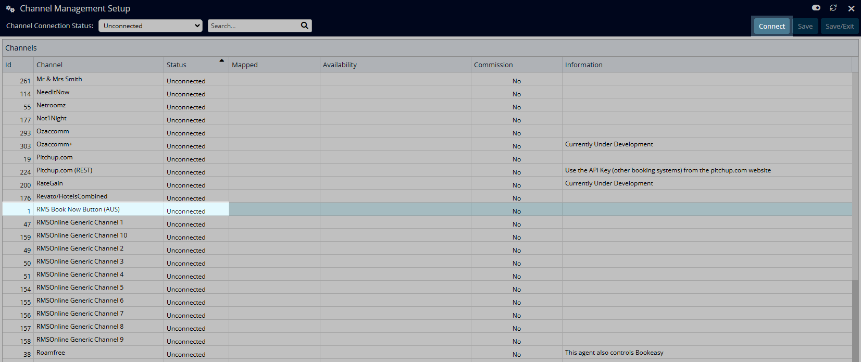The height and width of the screenshot is (362, 861).
Task: Select RMSOnline Generic Channel 1
Action: click(80, 222)
